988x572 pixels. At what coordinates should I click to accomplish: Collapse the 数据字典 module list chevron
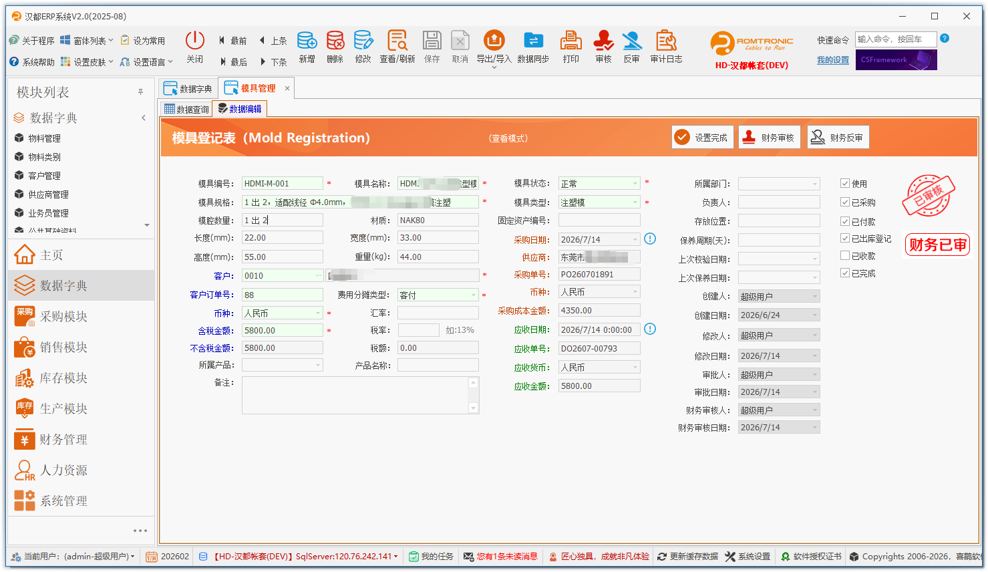click(143, 118)
